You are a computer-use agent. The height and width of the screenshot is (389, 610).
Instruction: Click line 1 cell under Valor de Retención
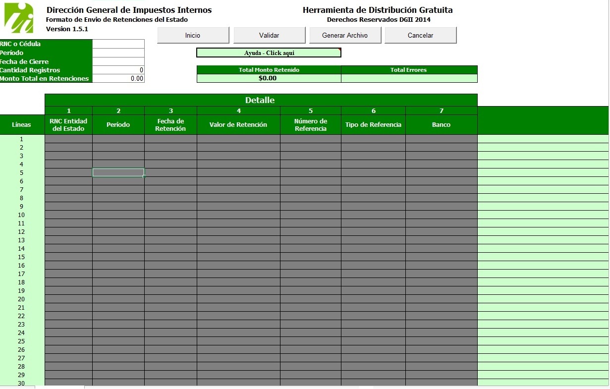238,139
